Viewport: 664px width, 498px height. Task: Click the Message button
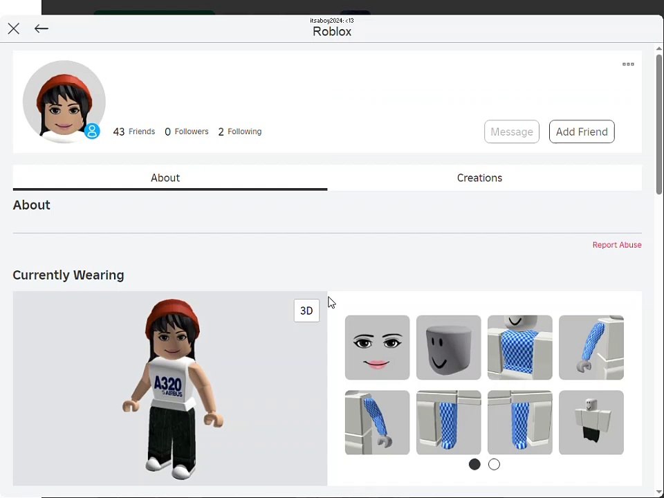(x=512, y=131)
